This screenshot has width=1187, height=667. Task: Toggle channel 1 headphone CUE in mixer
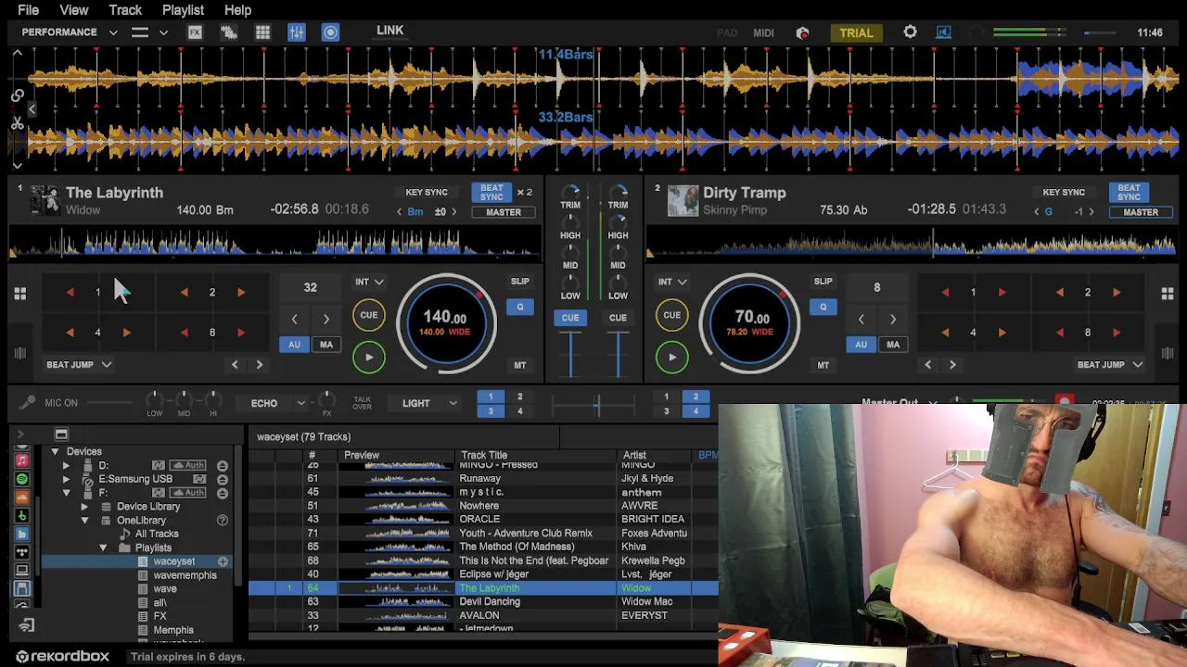(x=570, y=318)
